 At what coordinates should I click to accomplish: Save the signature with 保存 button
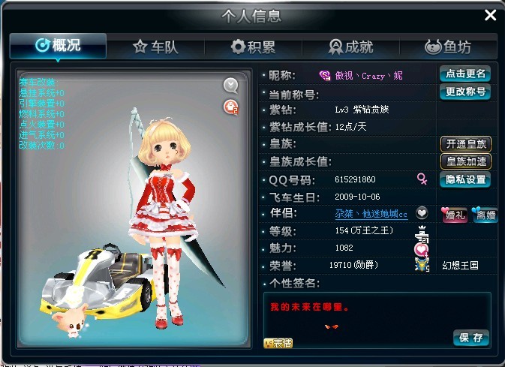(x=471, y=338)
